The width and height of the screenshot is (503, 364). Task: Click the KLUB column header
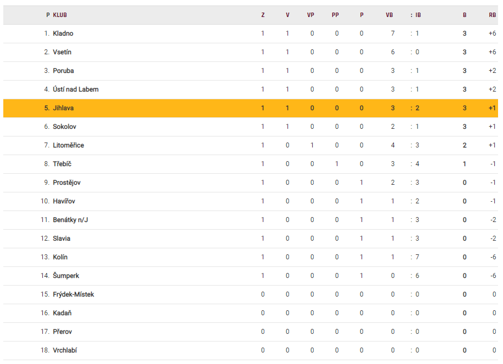60,15
